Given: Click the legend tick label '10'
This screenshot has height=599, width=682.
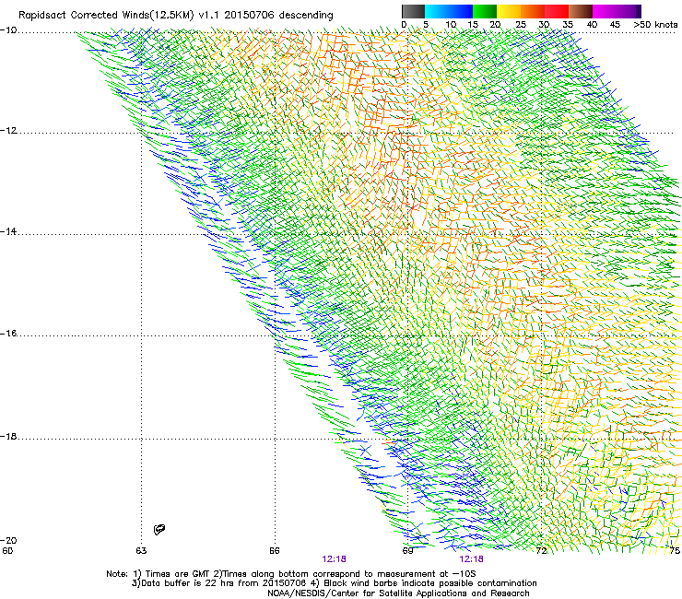Looking at the screenshot, I should point(451,24).
